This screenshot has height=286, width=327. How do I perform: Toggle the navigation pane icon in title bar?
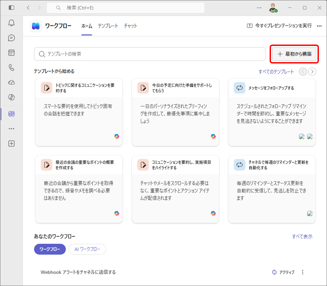point(11,8)
